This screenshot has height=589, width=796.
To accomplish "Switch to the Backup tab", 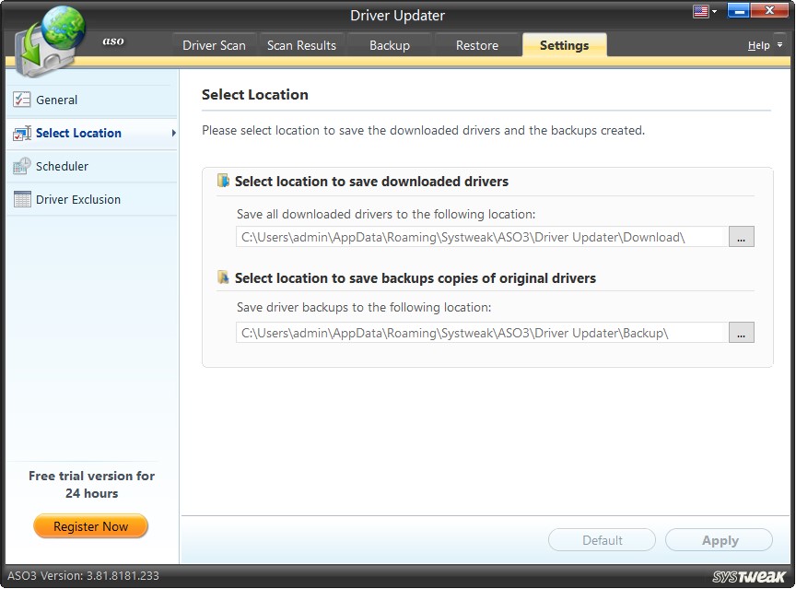I will pyautogui.click(x=389, y=43).
